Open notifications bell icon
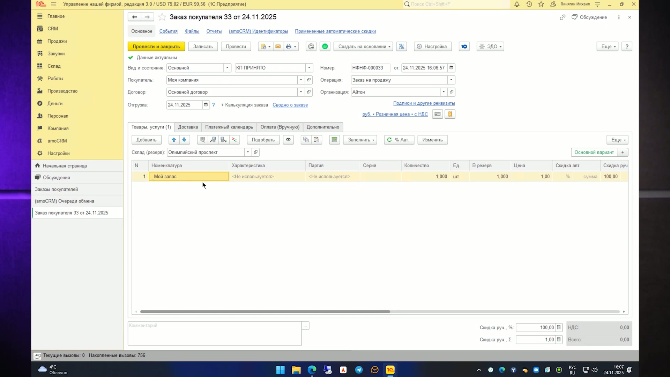Screen dimensions: 670x377 coord(517,4)
